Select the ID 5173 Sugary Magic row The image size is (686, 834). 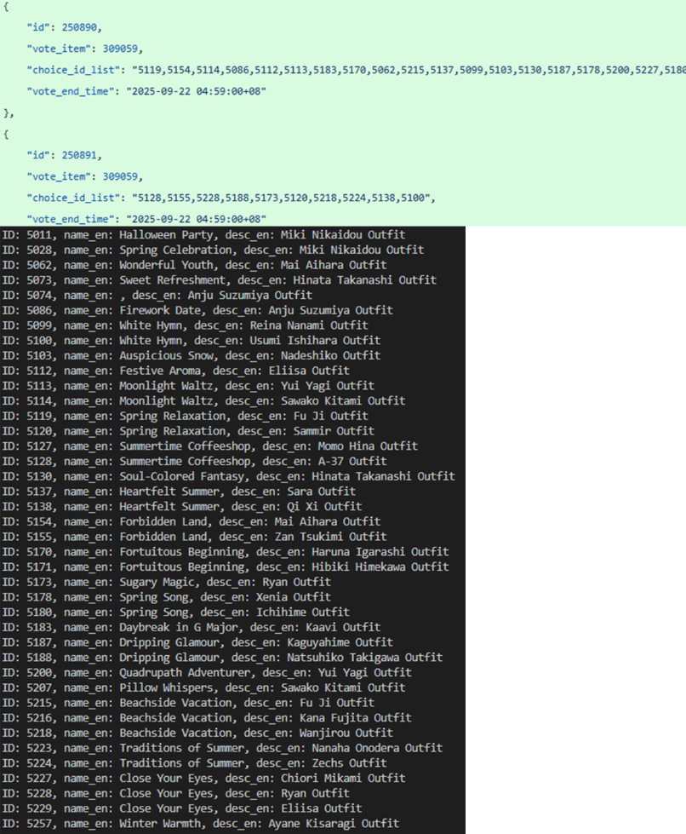167,582
